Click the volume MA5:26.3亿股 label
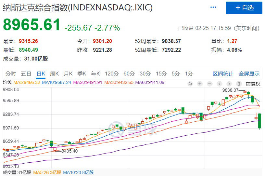 47,172
